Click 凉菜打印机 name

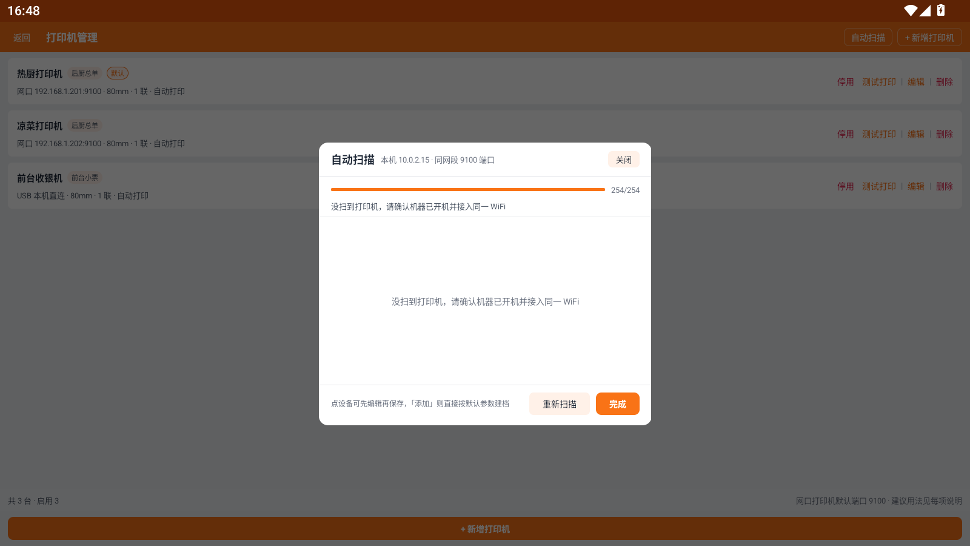(39, 126)
